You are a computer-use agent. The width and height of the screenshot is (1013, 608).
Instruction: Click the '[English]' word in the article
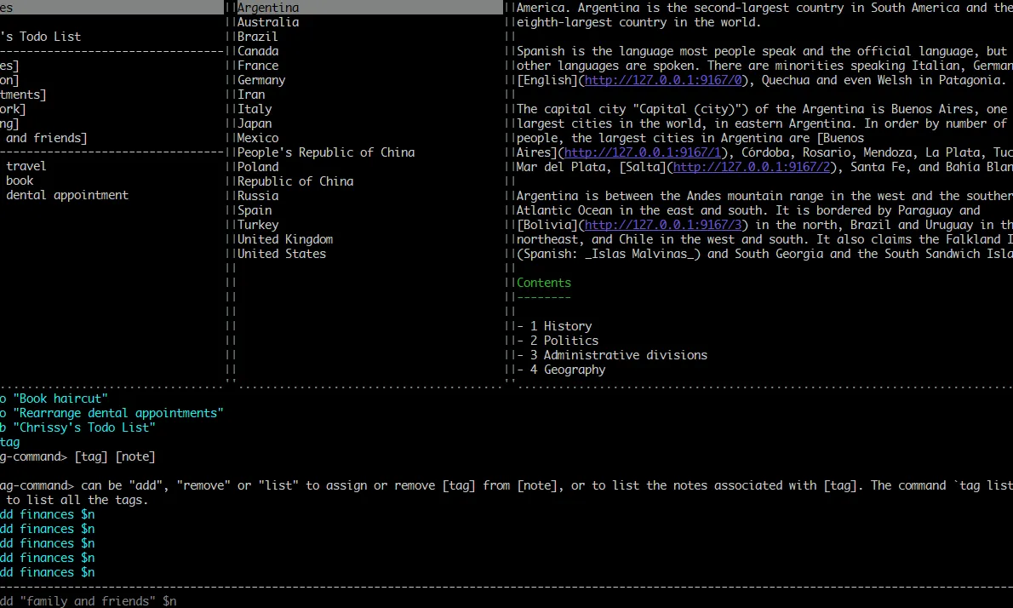[x=547, y=80]
